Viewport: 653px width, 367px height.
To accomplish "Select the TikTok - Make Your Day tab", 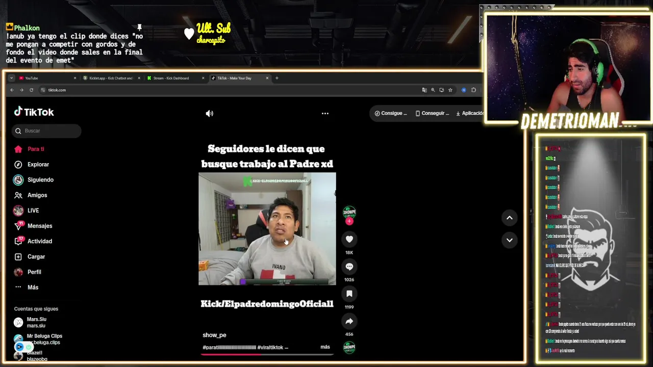I will pos(234,78).
